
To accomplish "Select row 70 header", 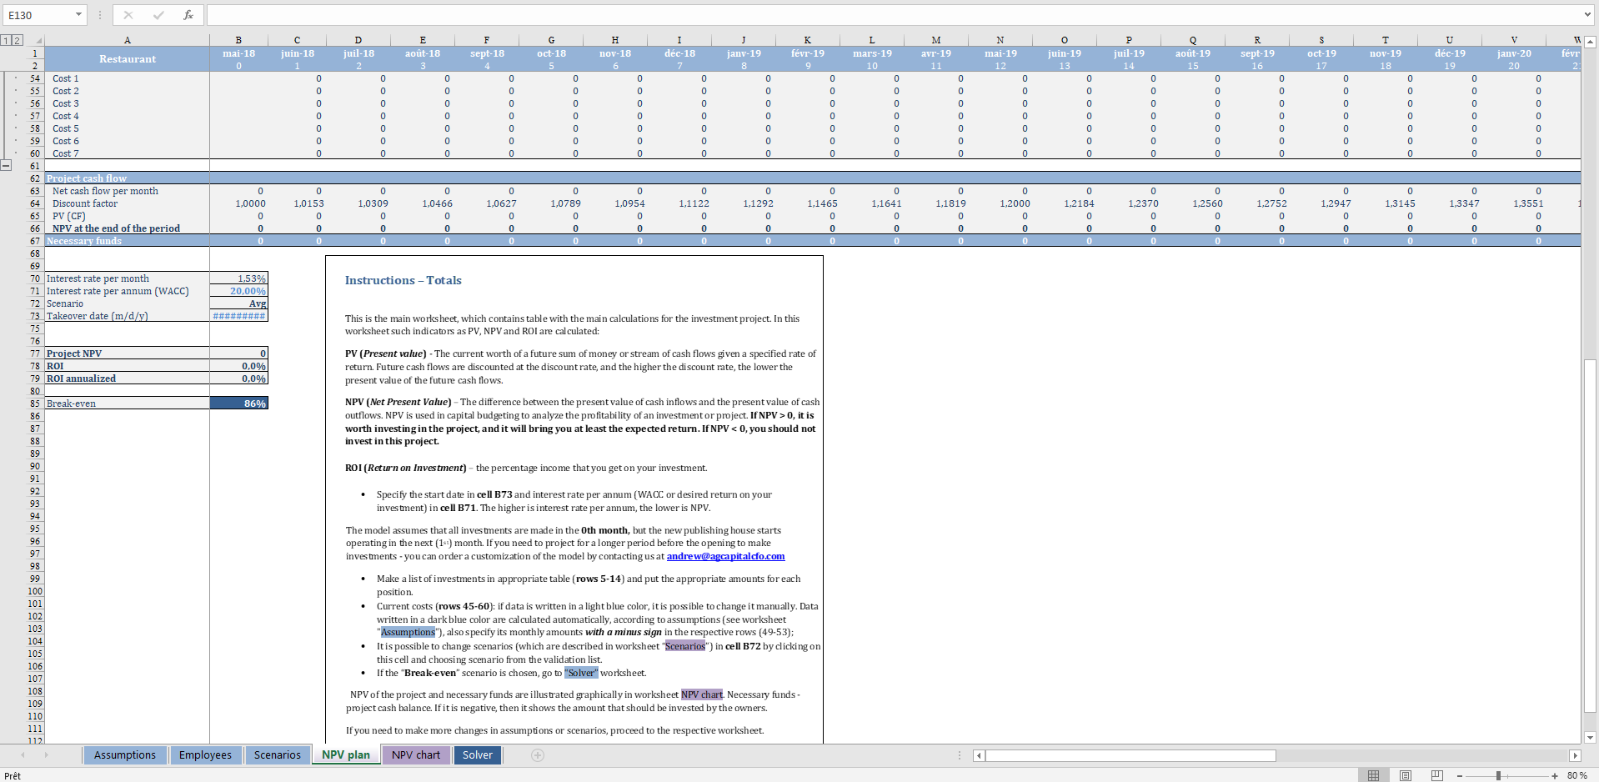I will (35, 278).
